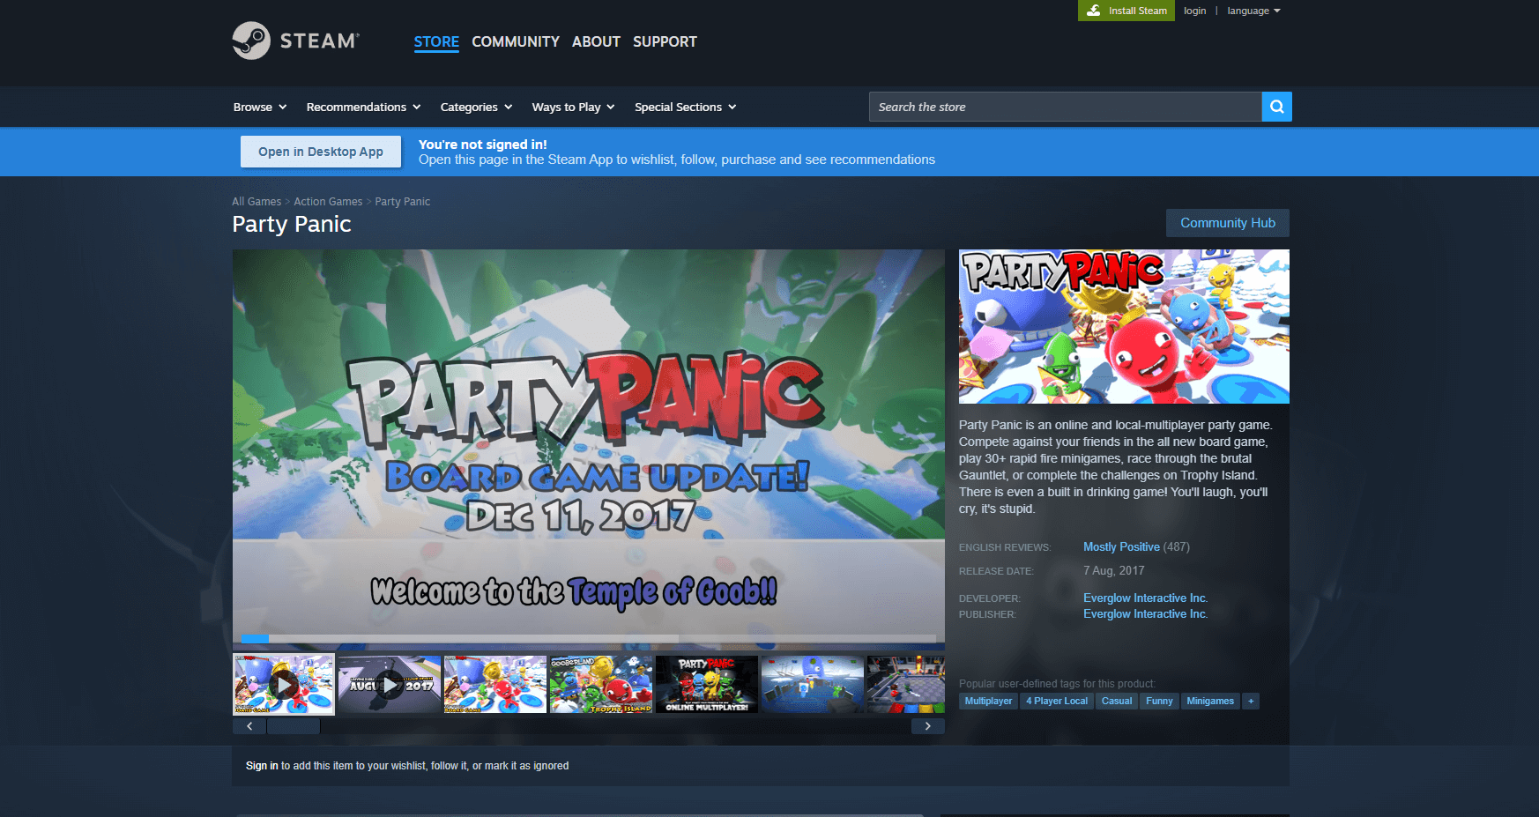Play the first trailer thumbnail

284,684
